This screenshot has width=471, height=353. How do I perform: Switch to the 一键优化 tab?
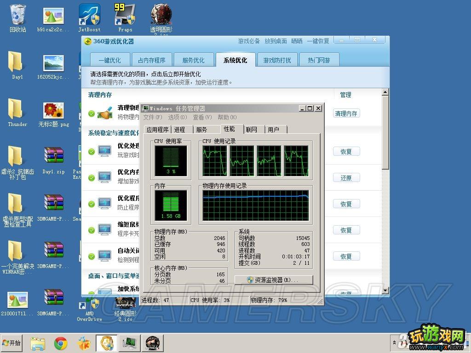click(110, 60)
